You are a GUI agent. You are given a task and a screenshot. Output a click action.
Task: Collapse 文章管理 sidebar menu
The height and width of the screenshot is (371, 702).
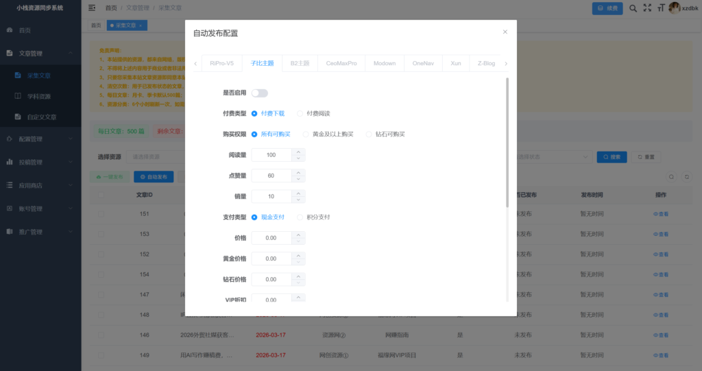tap(40, 53)
